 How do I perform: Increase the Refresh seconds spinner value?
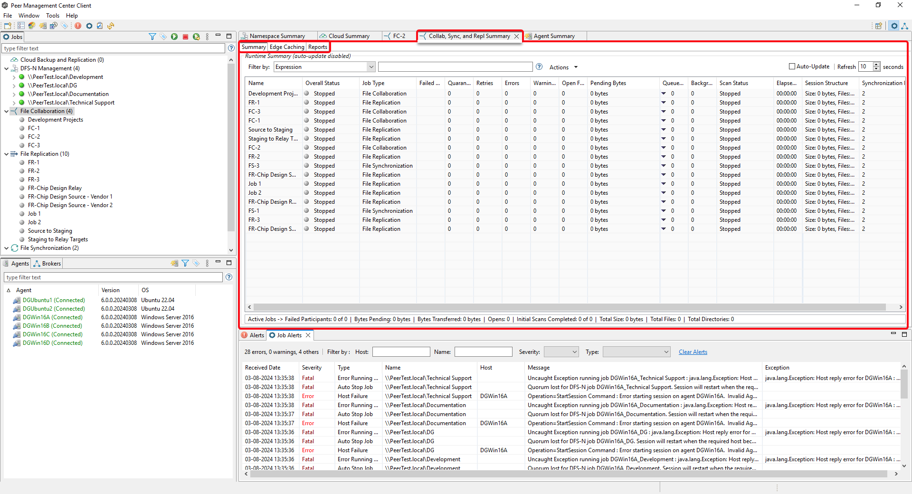(876, 65)
